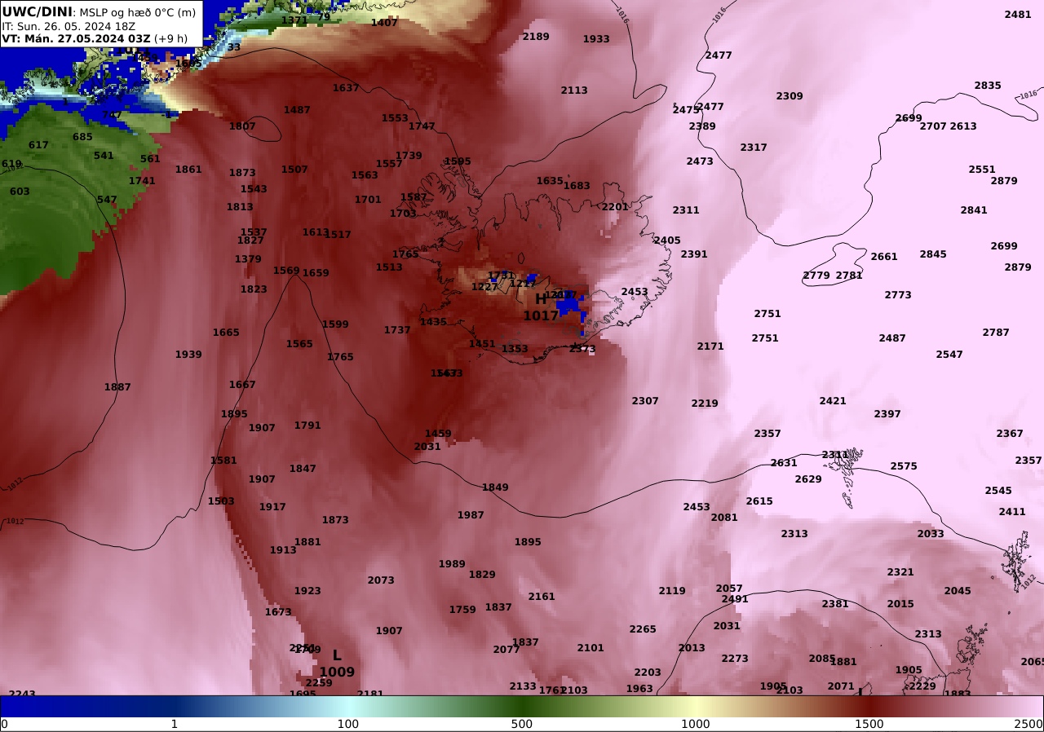The image size is (1044, 732).
Task: Click the "VT: Mán. 27.05.2024 03Z" valid time
Action: point(76,38)
